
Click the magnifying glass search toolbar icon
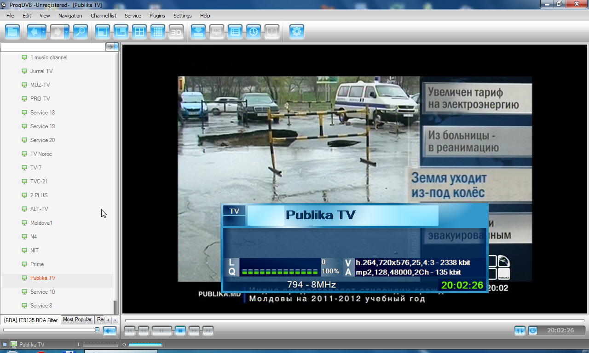81,32
